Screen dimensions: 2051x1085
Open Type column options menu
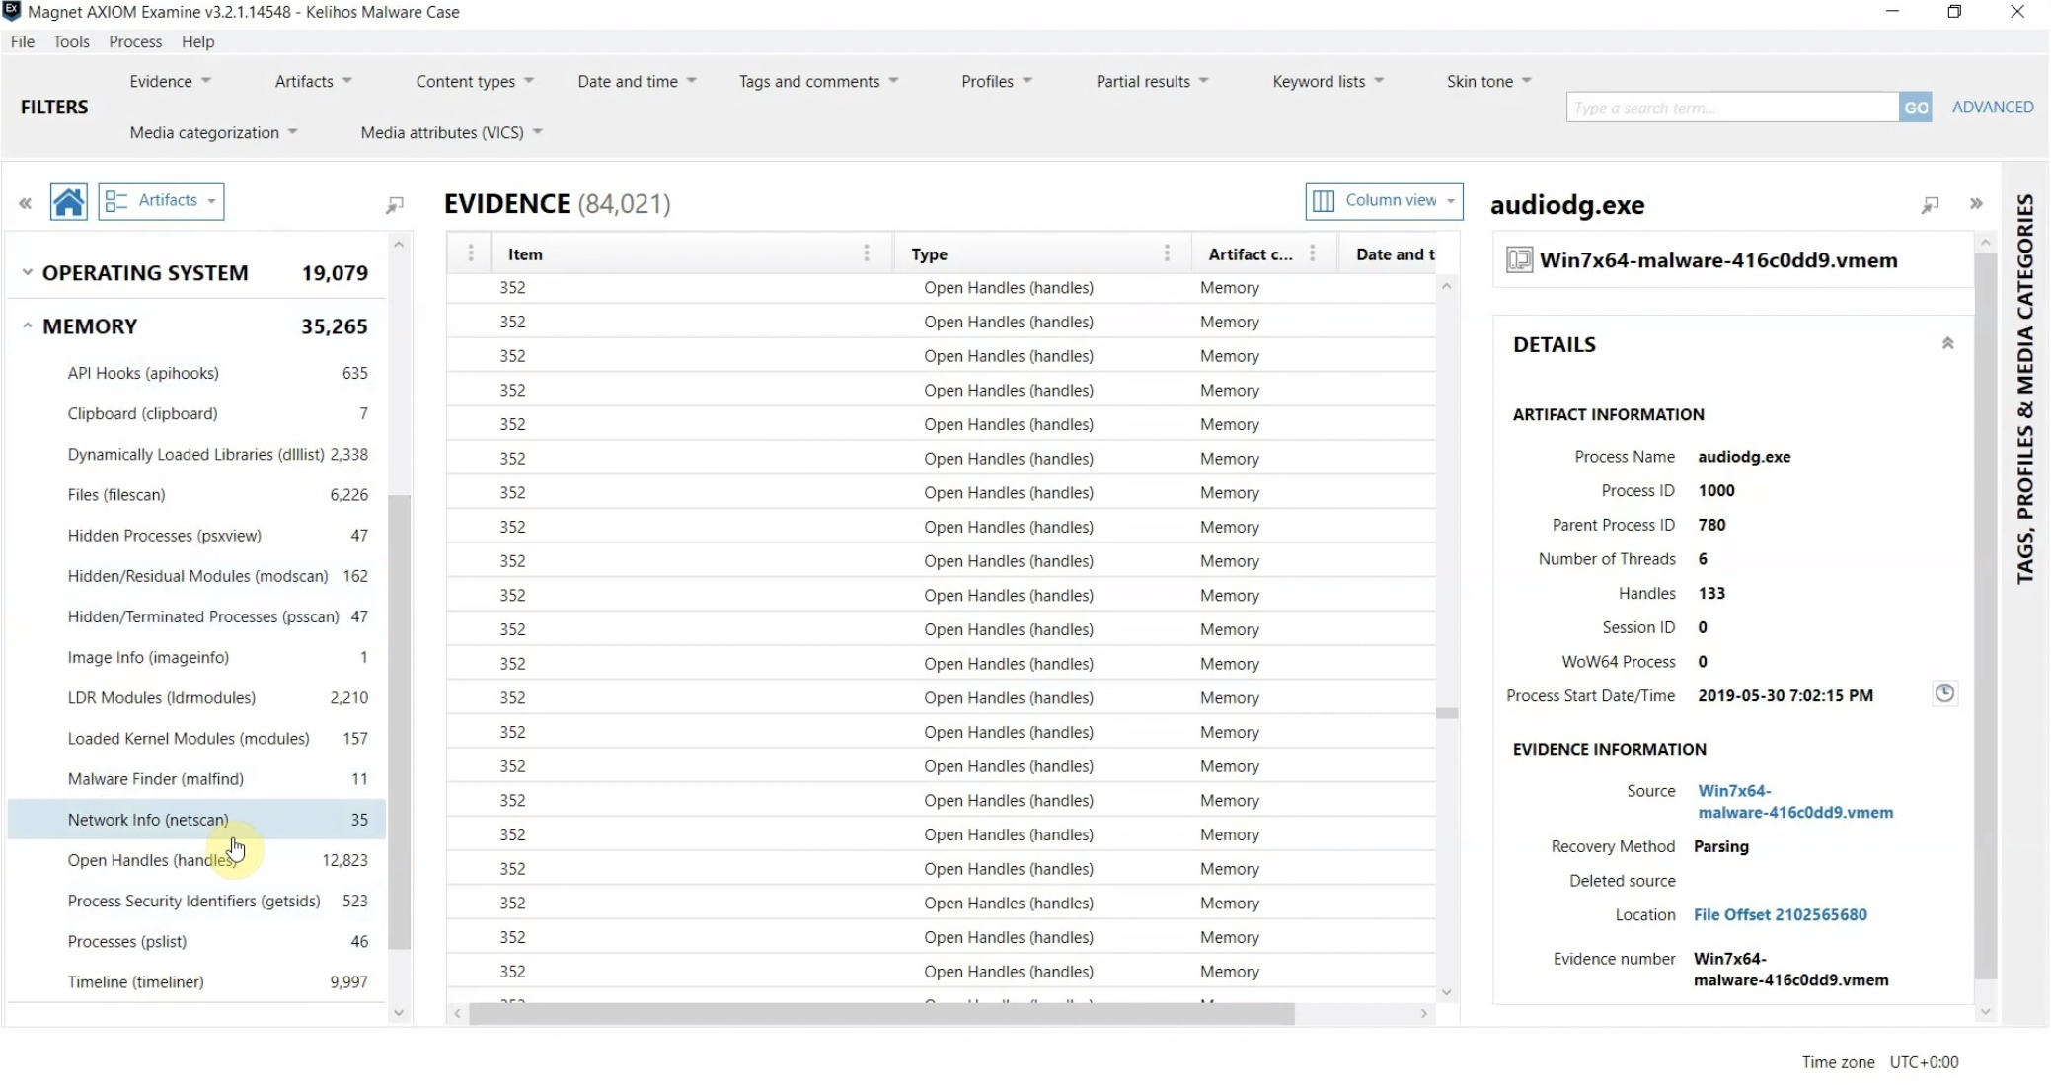1167,253
